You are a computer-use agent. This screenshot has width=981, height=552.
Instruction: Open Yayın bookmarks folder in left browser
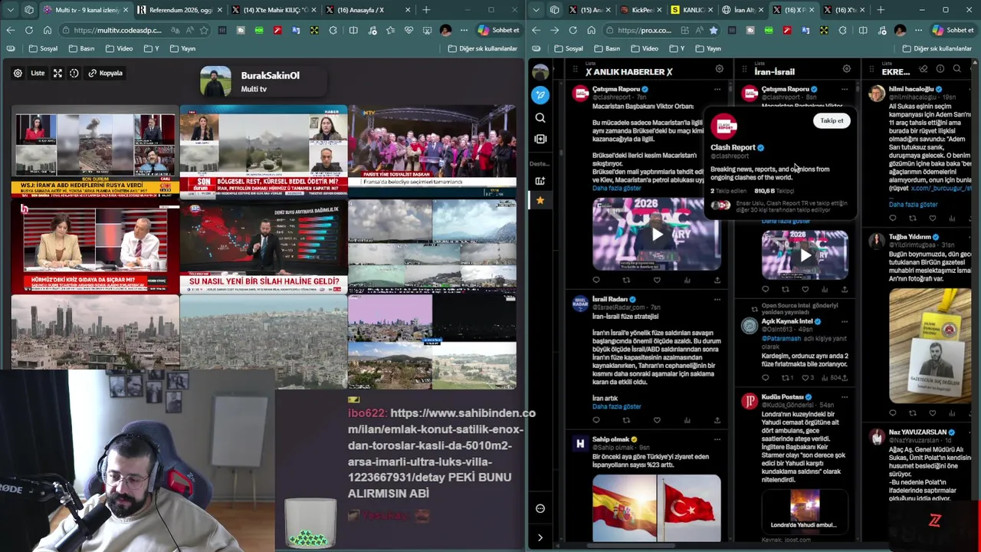click(x=182, y=48)
